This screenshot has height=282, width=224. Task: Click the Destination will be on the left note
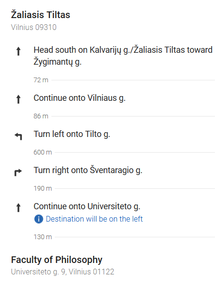pyautogui.click(x=94, y=219)
